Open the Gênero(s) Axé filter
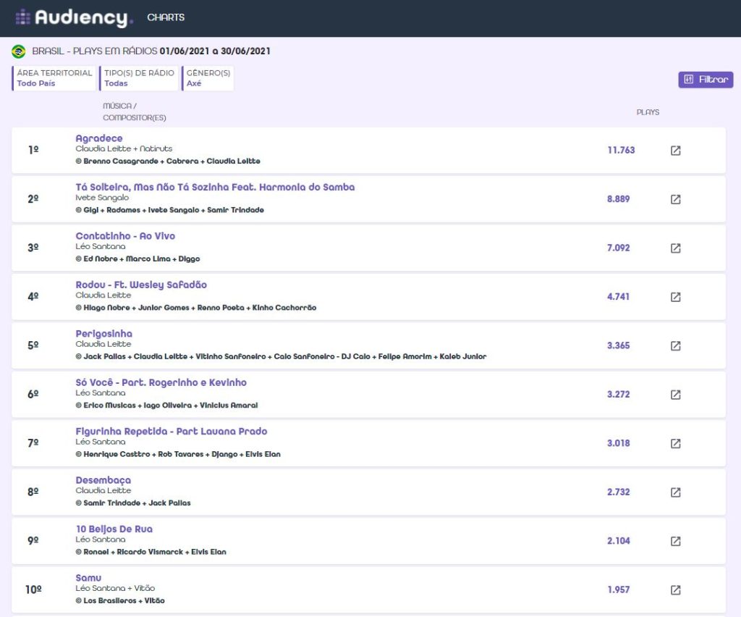This screenshot has width=741, height=617. (x=208, y=78)
